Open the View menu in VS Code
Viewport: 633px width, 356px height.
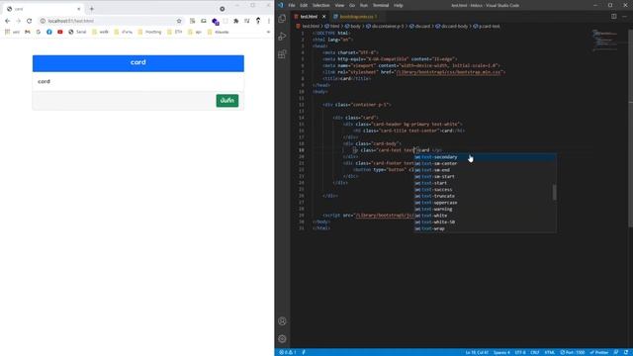click(339, 5)
